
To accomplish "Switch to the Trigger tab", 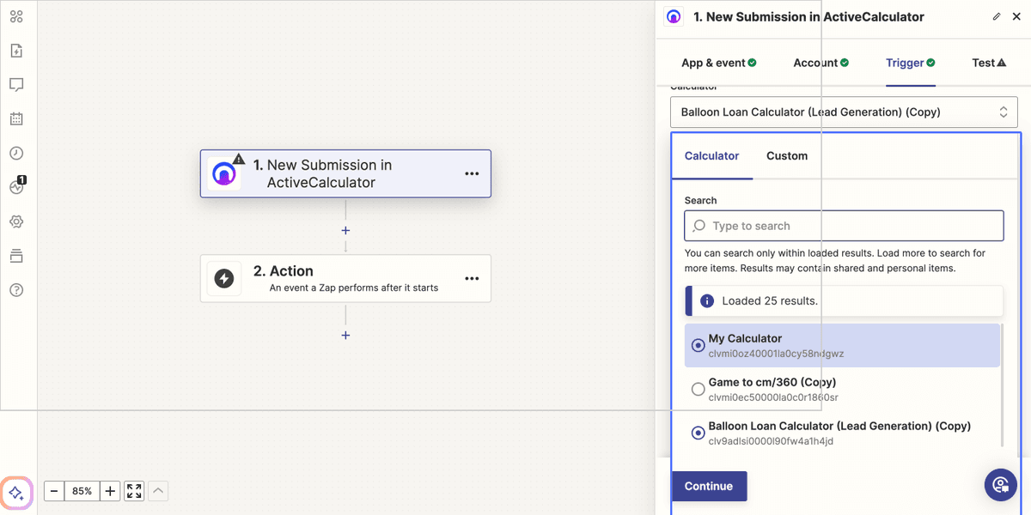I will click(911, 63).
